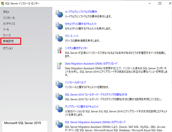
Task: Click the setup help (インストールのヘルプ) icon
Action: [59, 84]
